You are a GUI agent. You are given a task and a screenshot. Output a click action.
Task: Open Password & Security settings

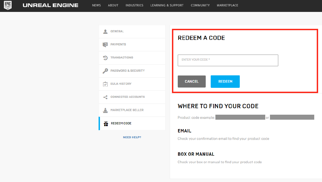point(132,71)
